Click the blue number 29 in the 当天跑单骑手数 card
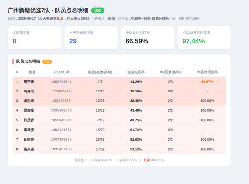249x184 pixels. tap(73, 41)
